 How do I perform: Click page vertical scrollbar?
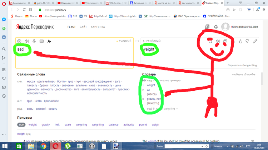click(x=262, y=79)
